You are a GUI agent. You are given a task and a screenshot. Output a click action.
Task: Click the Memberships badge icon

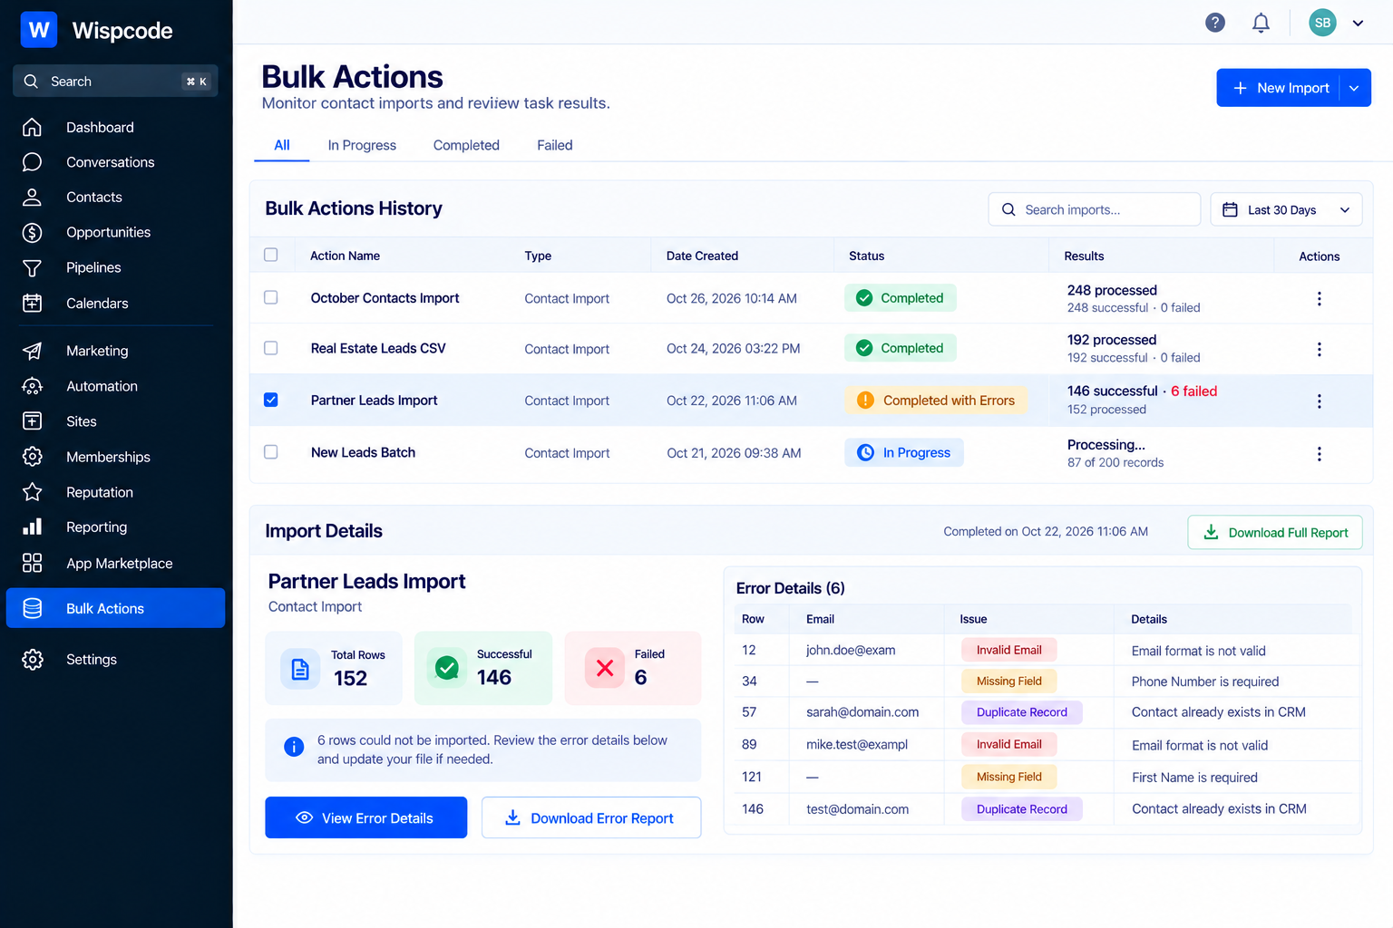coord(32,457)
